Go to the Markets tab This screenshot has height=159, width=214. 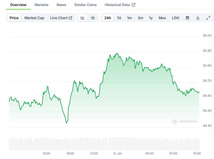41,5
